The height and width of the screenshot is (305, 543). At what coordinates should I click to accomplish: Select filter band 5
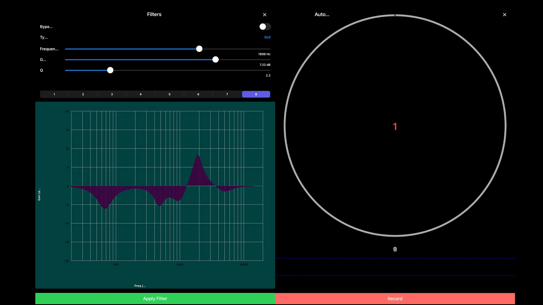[x=169, y=94]
